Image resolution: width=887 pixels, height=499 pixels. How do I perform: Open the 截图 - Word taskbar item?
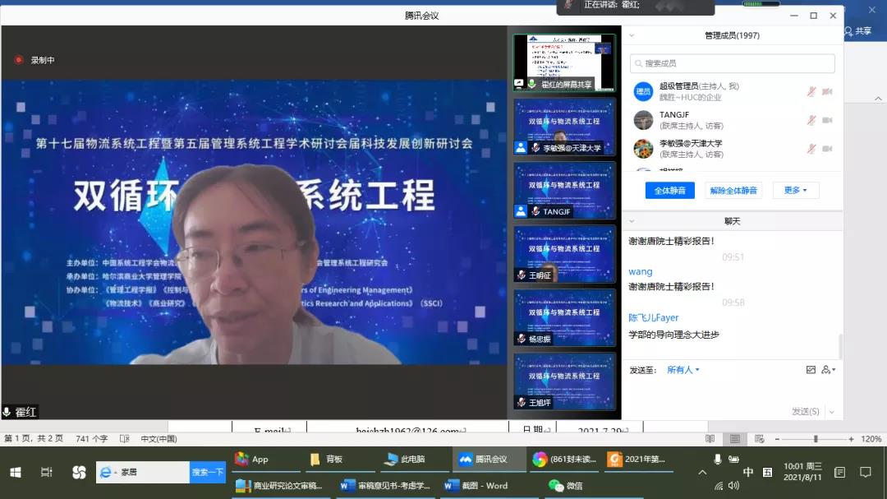[476, 486]
